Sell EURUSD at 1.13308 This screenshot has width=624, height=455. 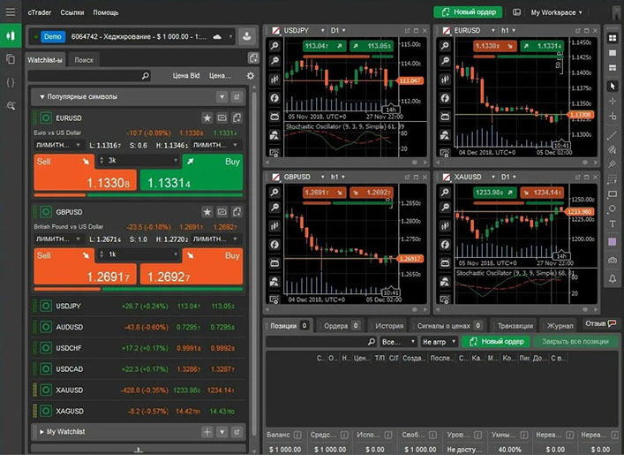pos(85,172)
